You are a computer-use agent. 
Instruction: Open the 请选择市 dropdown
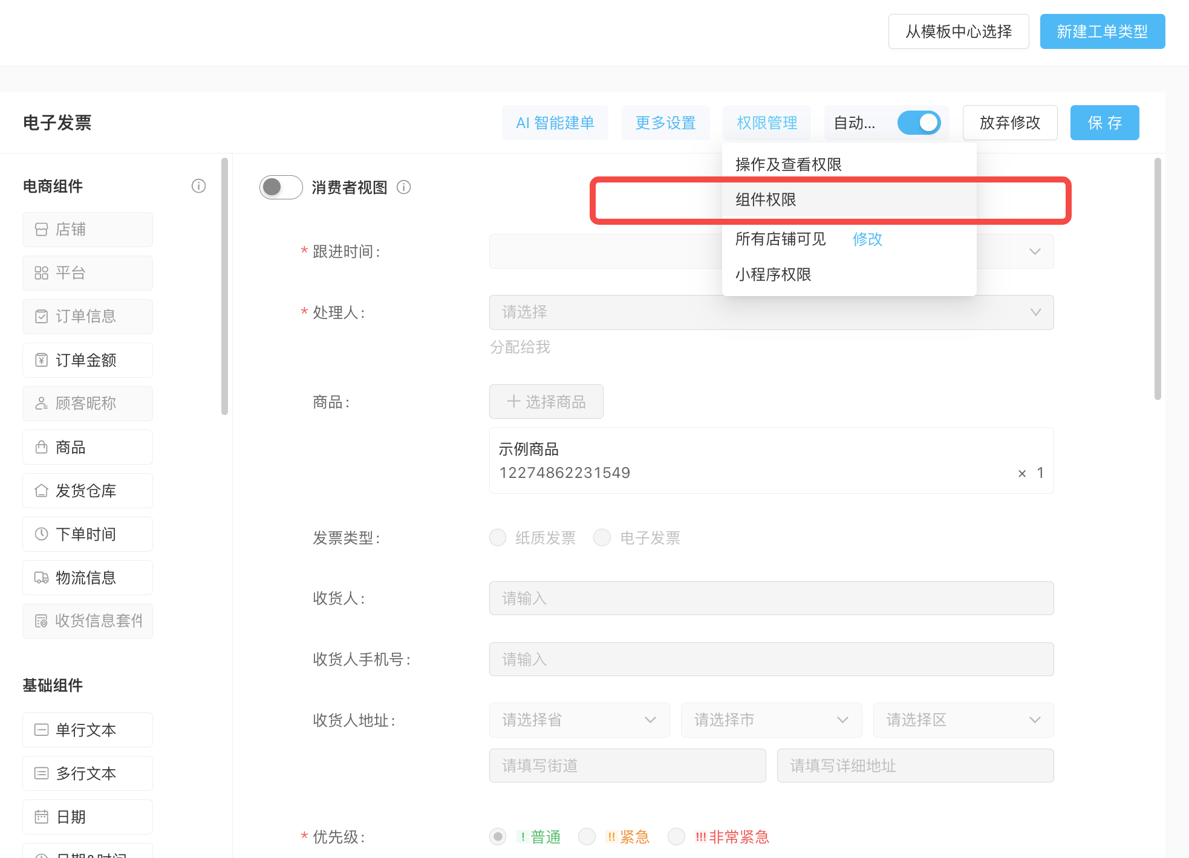pos(771,720)
